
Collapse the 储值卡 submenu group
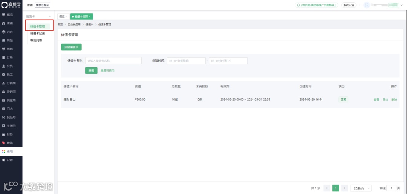tap(50, 17)
